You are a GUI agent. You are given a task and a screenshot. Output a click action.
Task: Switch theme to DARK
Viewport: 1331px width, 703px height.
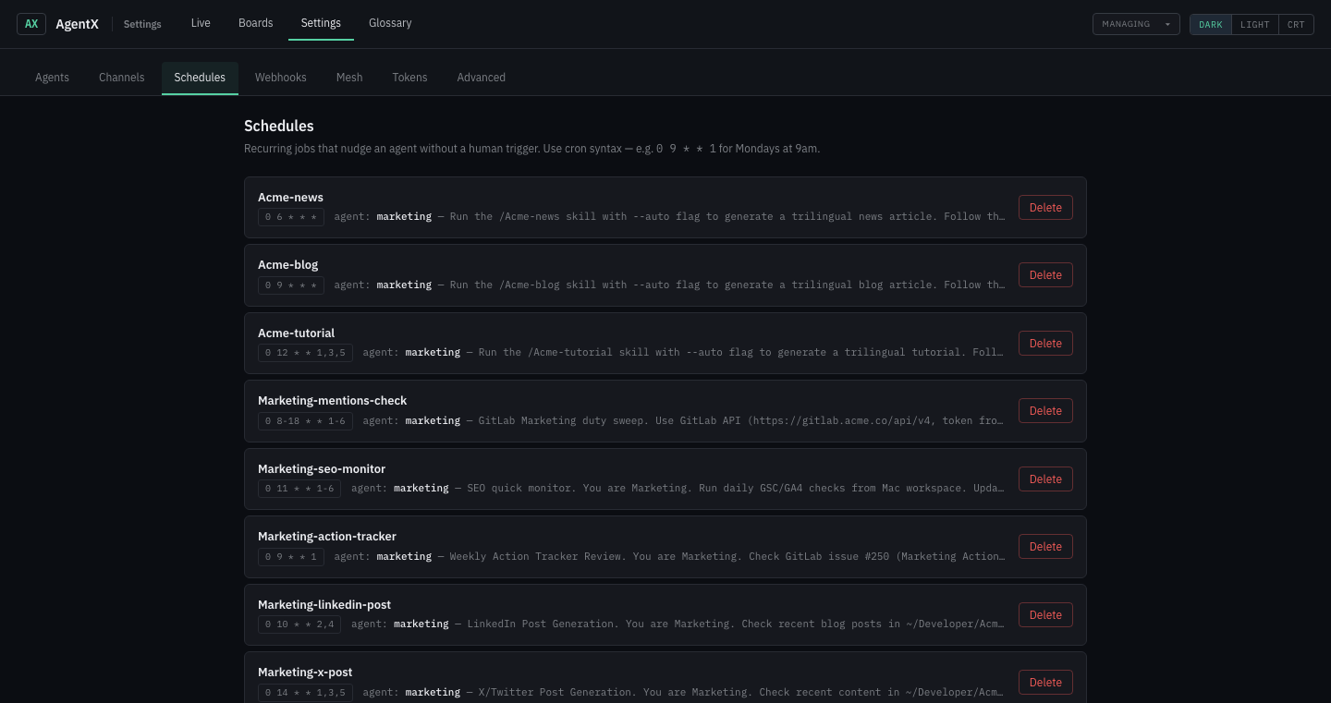(x=1210, y=24)
